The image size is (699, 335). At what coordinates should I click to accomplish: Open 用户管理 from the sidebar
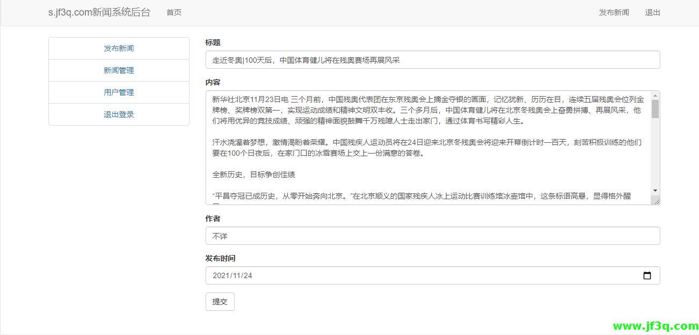pyautogui.click(x=118, y=92)
